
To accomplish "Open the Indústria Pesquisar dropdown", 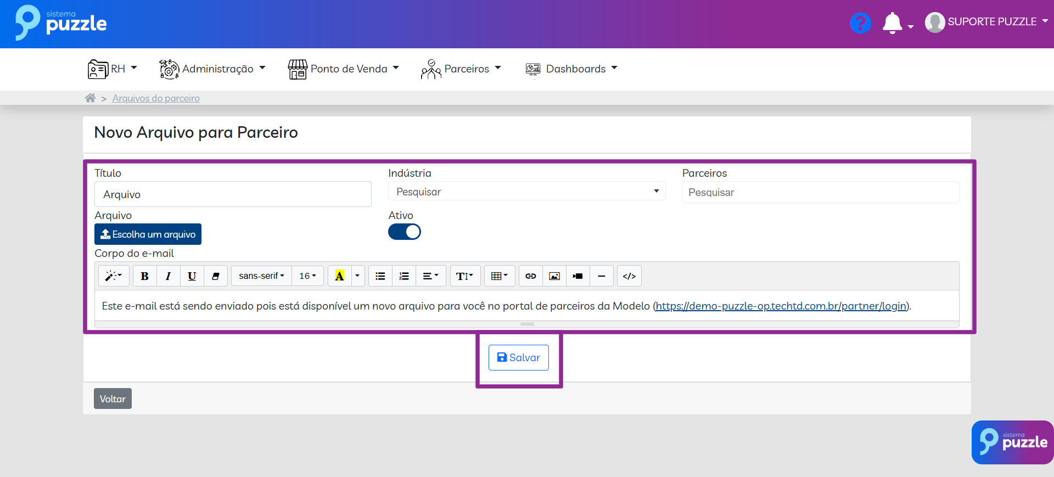I will (526, 192).
